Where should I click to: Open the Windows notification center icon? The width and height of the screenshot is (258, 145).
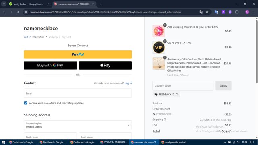coord(252,142)
